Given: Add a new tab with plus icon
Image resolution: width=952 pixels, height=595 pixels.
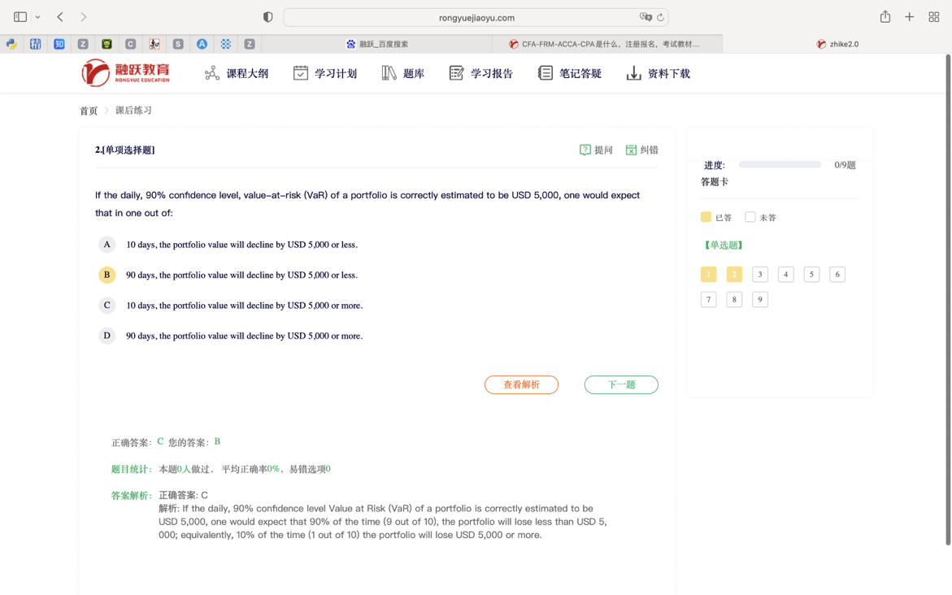Looking at the screenshot, I should (909, 17).
